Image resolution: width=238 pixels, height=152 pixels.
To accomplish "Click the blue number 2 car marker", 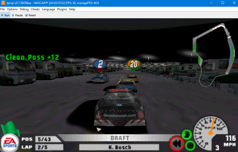I will point(101,65).
